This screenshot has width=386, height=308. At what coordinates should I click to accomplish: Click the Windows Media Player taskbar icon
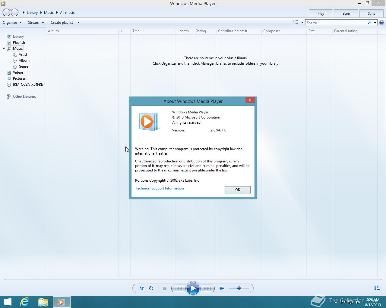pyautogui.click(x=62, y=302)
